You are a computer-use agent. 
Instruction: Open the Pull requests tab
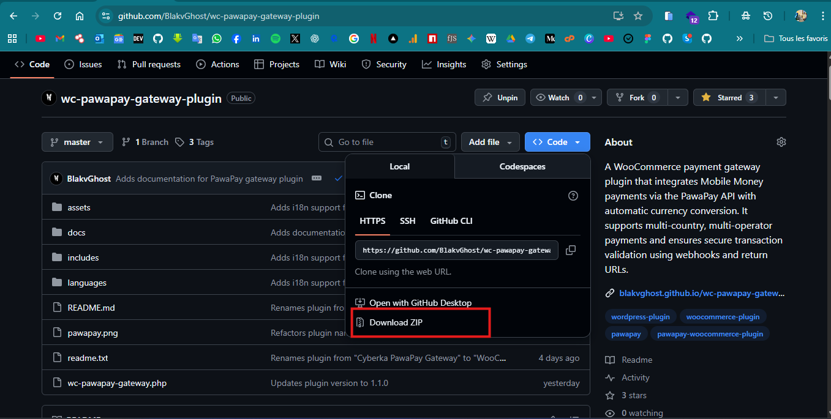149,64
